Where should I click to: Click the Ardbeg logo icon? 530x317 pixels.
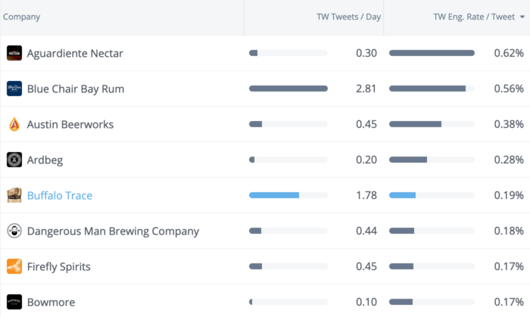(x=14, y=160)
